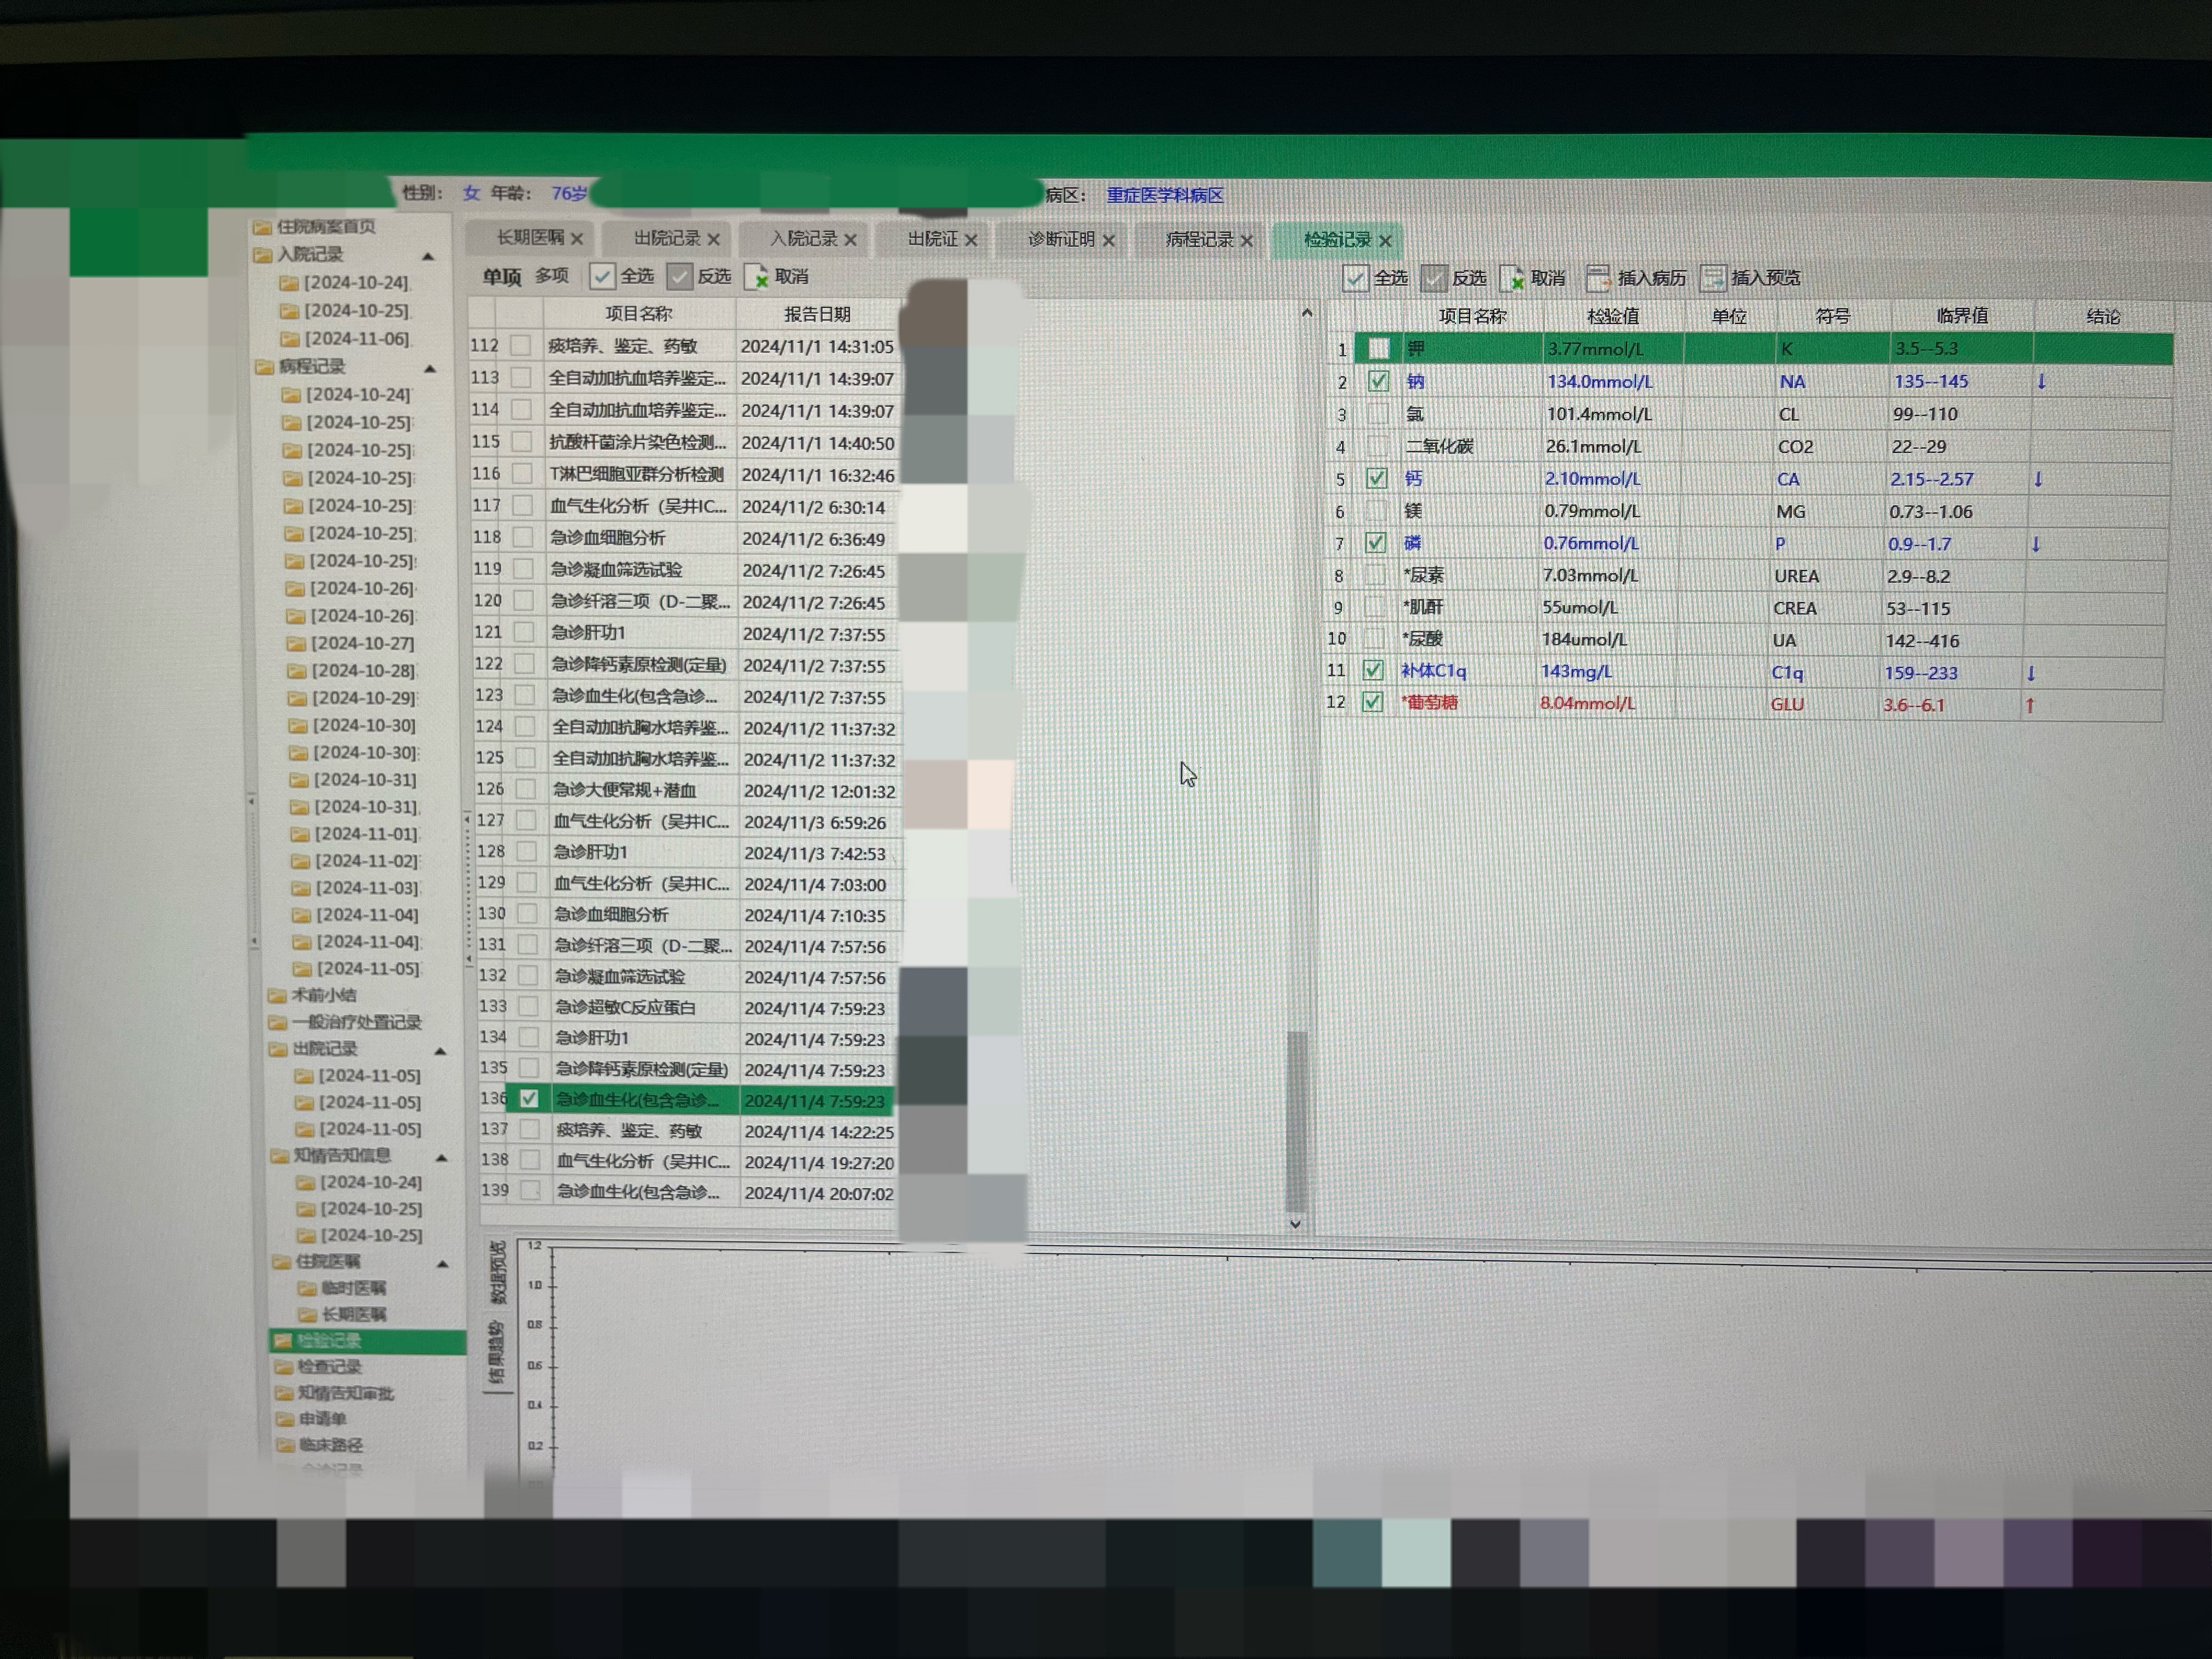The image size is (2212, 1659).
Task: Check the row 112 痰培养 checkbox
Action: [520, 345]
